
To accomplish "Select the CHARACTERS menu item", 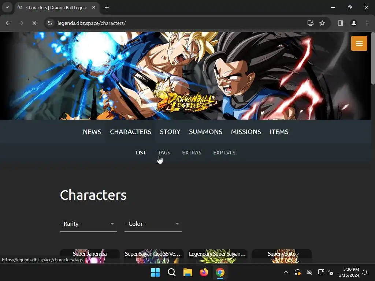I will [131, 132].
